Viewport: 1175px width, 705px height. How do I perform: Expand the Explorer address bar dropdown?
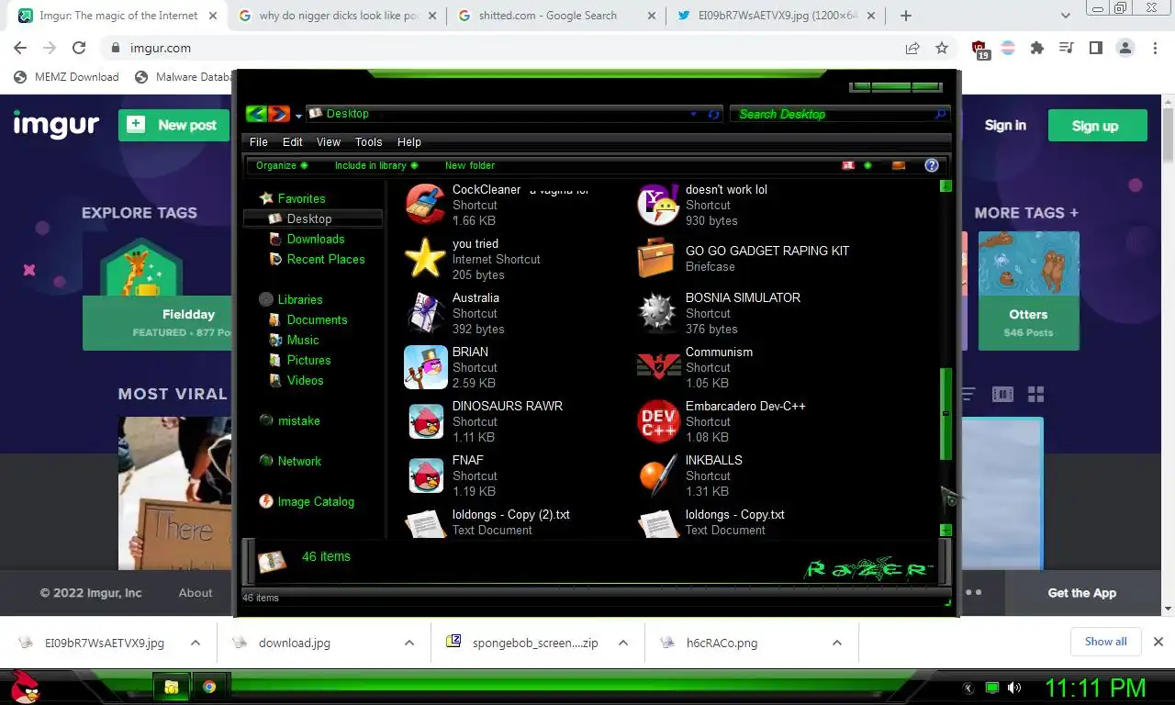694,114
